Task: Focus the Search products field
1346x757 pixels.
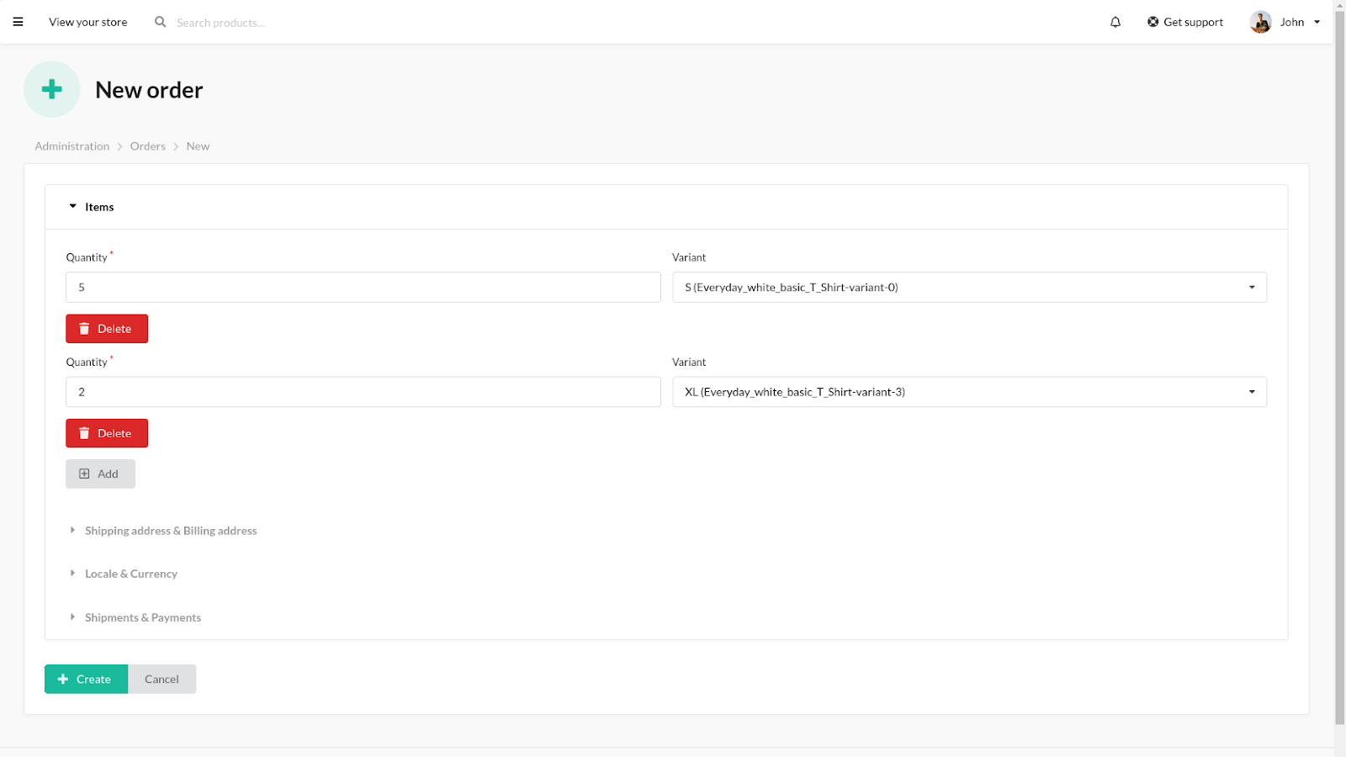Action: tap(220, 23)
